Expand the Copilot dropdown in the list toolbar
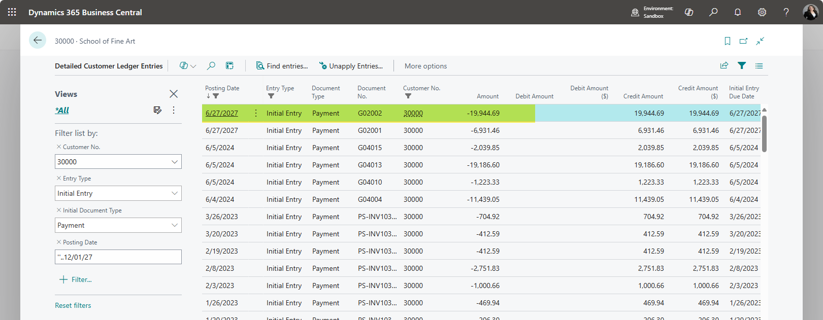823x320 pixels. pyautogui.click(x=193, y=66)
